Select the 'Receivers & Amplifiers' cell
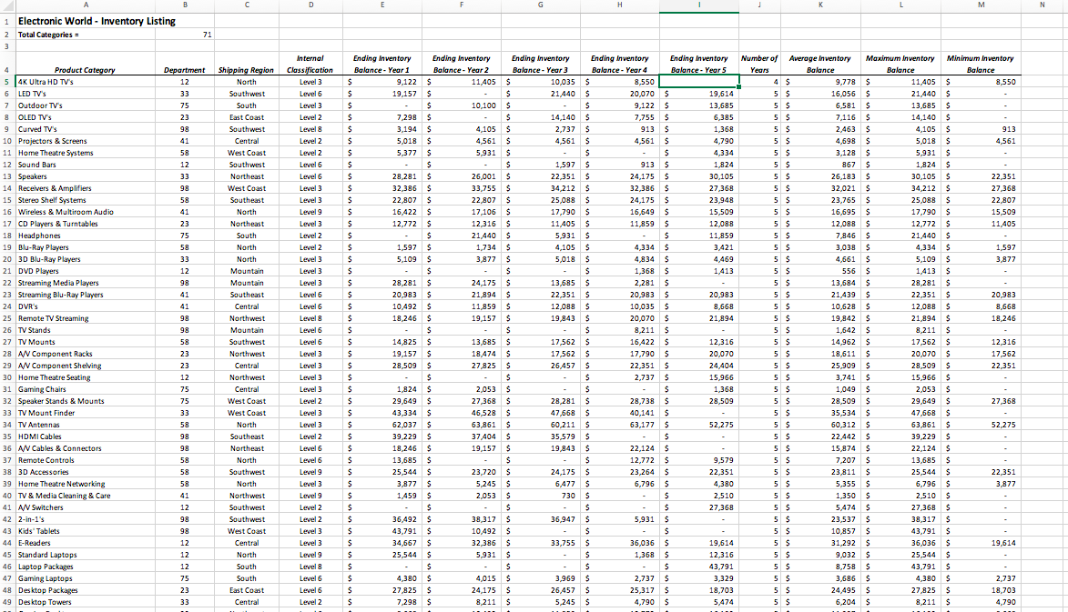Viewport: 1068px width, 612px height. 86,188
